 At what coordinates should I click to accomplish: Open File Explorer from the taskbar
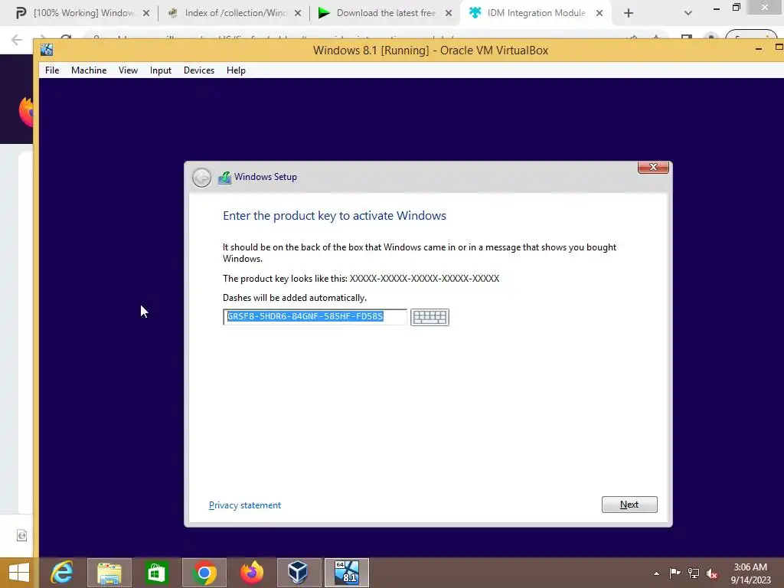109,573
